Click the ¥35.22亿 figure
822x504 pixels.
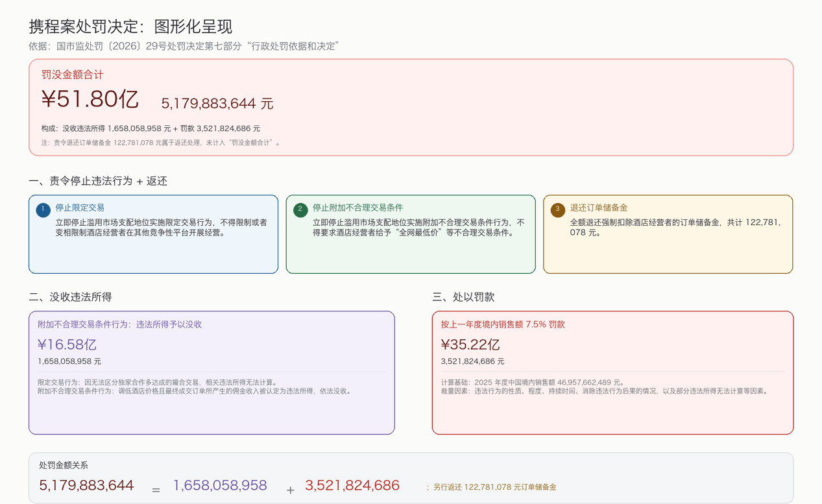tap(470, 344)
